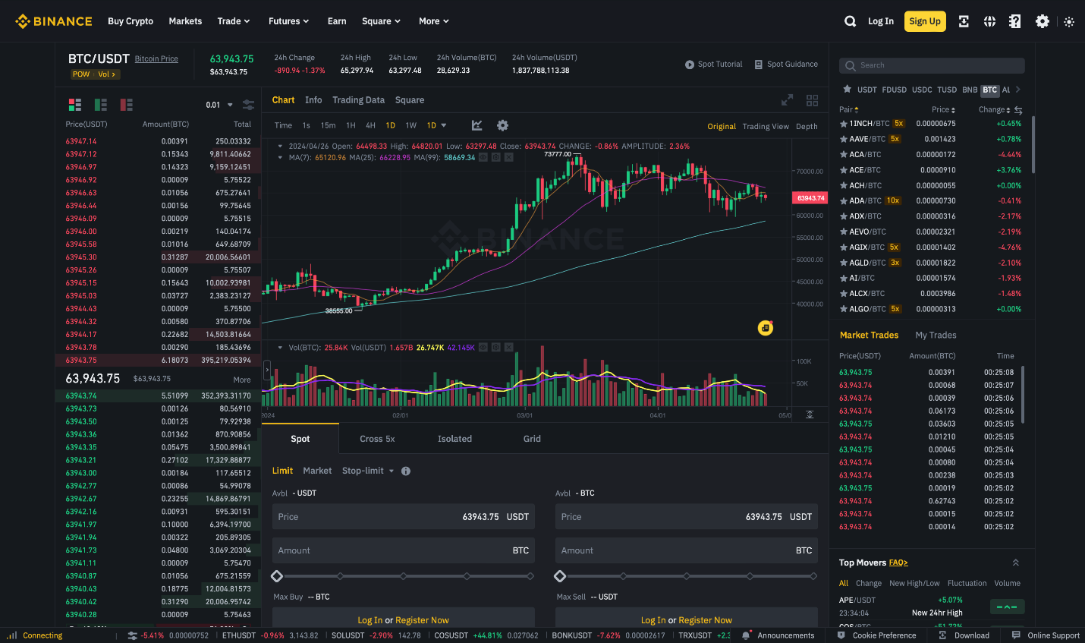Show sell orders only in order book
The height and width of the screenshot is (643, 1085).
pyautogui.click(x=127, y=105)
